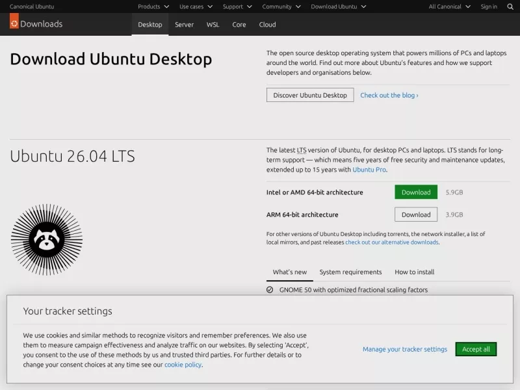Screen dimensions: 520x390
Task: Open the cookie policy link
Action: 183,365
